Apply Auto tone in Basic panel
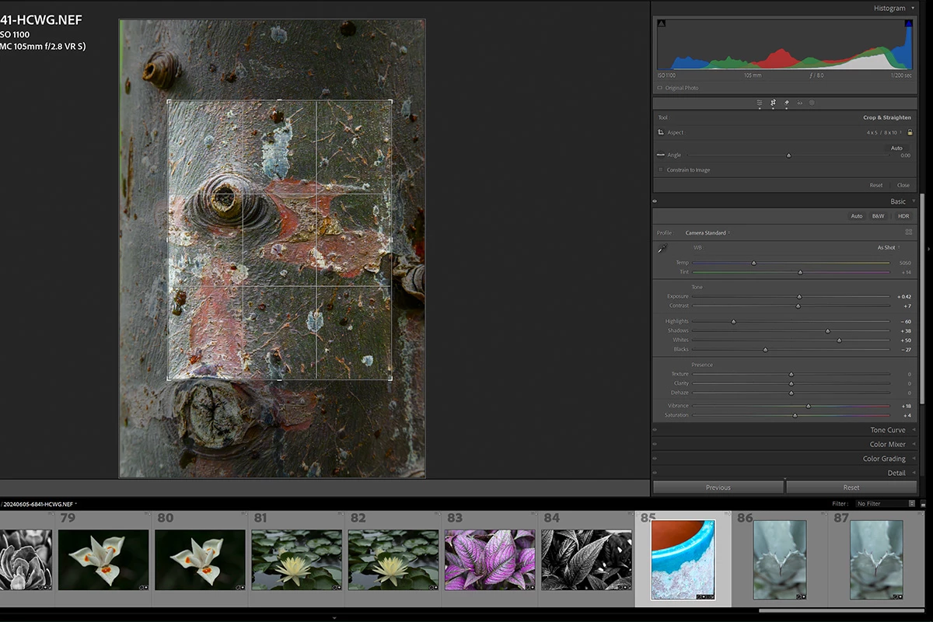933x622 pixels. tap(856, 216)
